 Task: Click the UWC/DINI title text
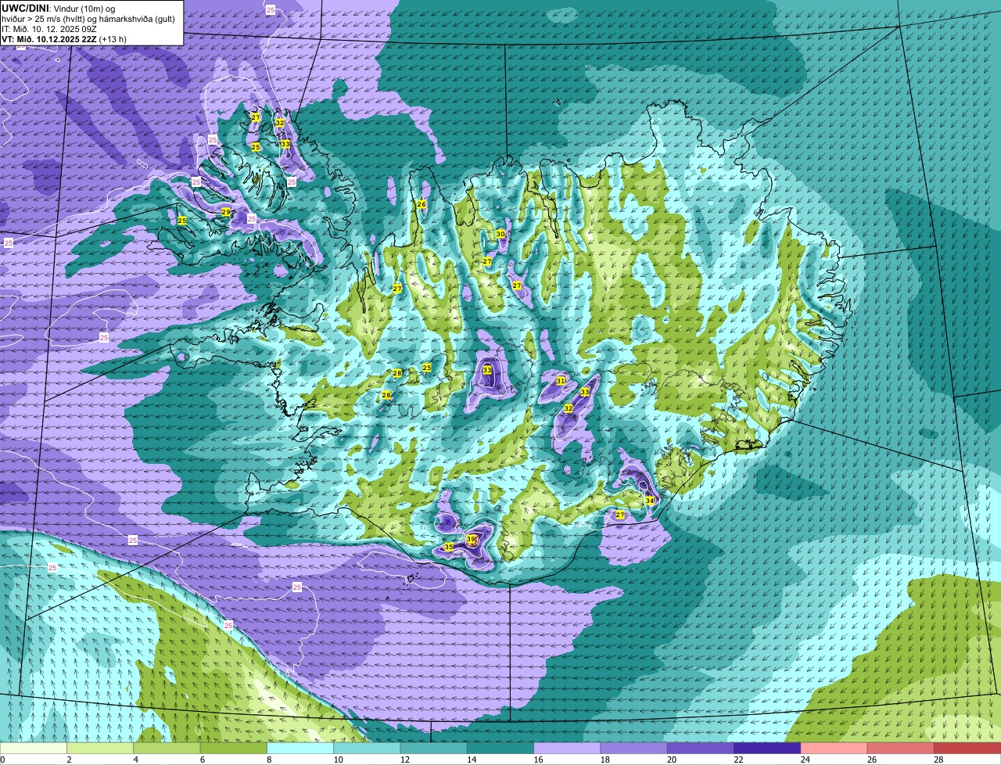26,8
